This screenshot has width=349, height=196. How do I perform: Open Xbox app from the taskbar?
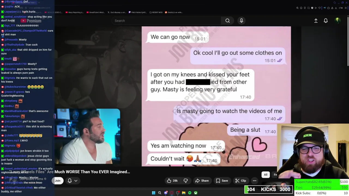coord(195,193)
